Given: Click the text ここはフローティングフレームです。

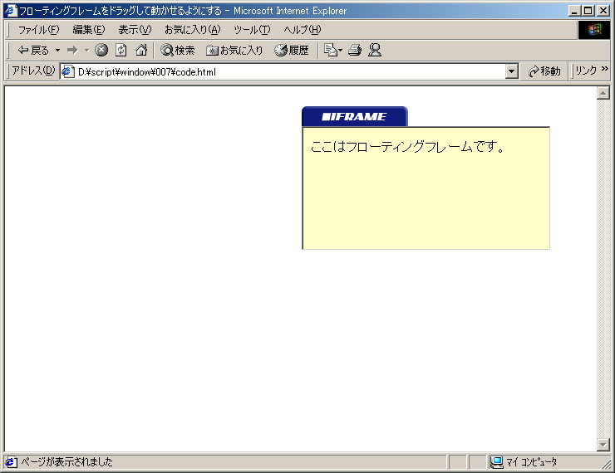Looking at the screenshot, I should pos(407,147).
